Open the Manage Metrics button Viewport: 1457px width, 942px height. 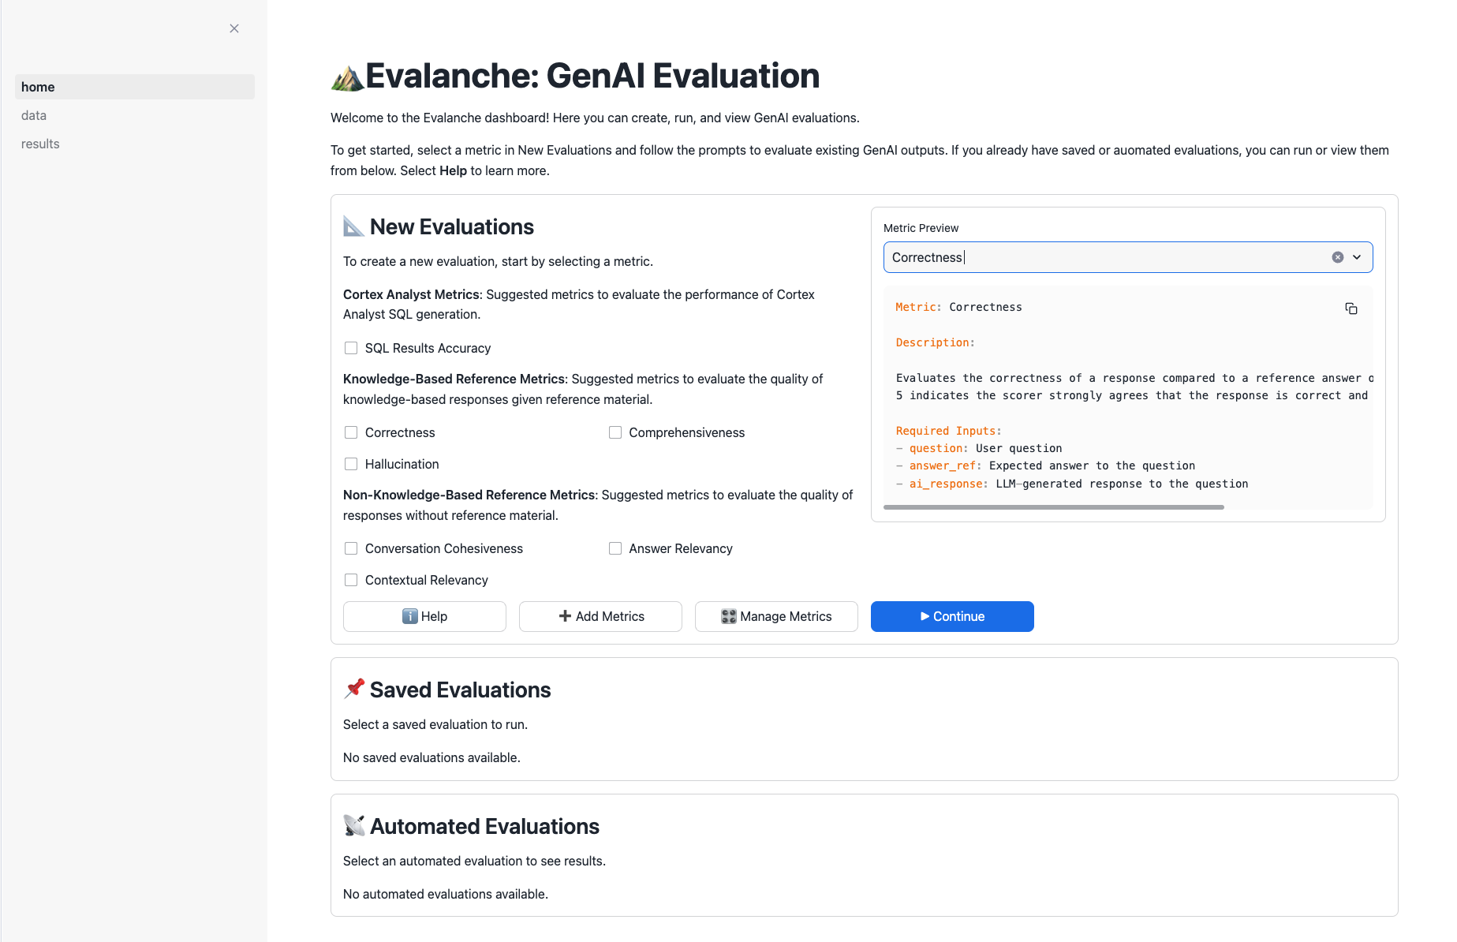(776, 616)
